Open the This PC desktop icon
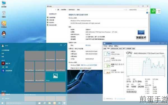 coord(4,4)
